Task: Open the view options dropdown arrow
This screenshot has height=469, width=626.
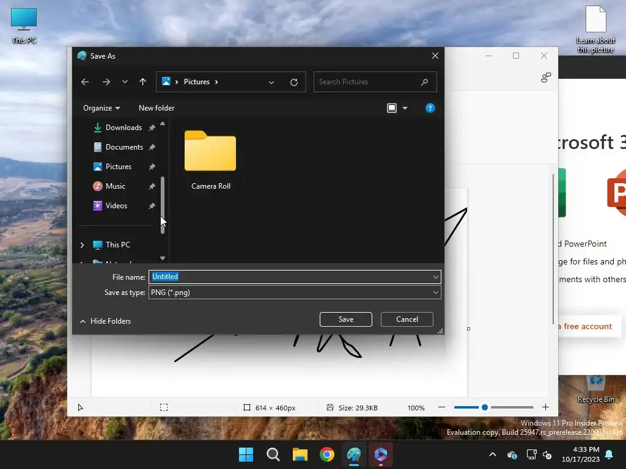Action: (405, 108)
